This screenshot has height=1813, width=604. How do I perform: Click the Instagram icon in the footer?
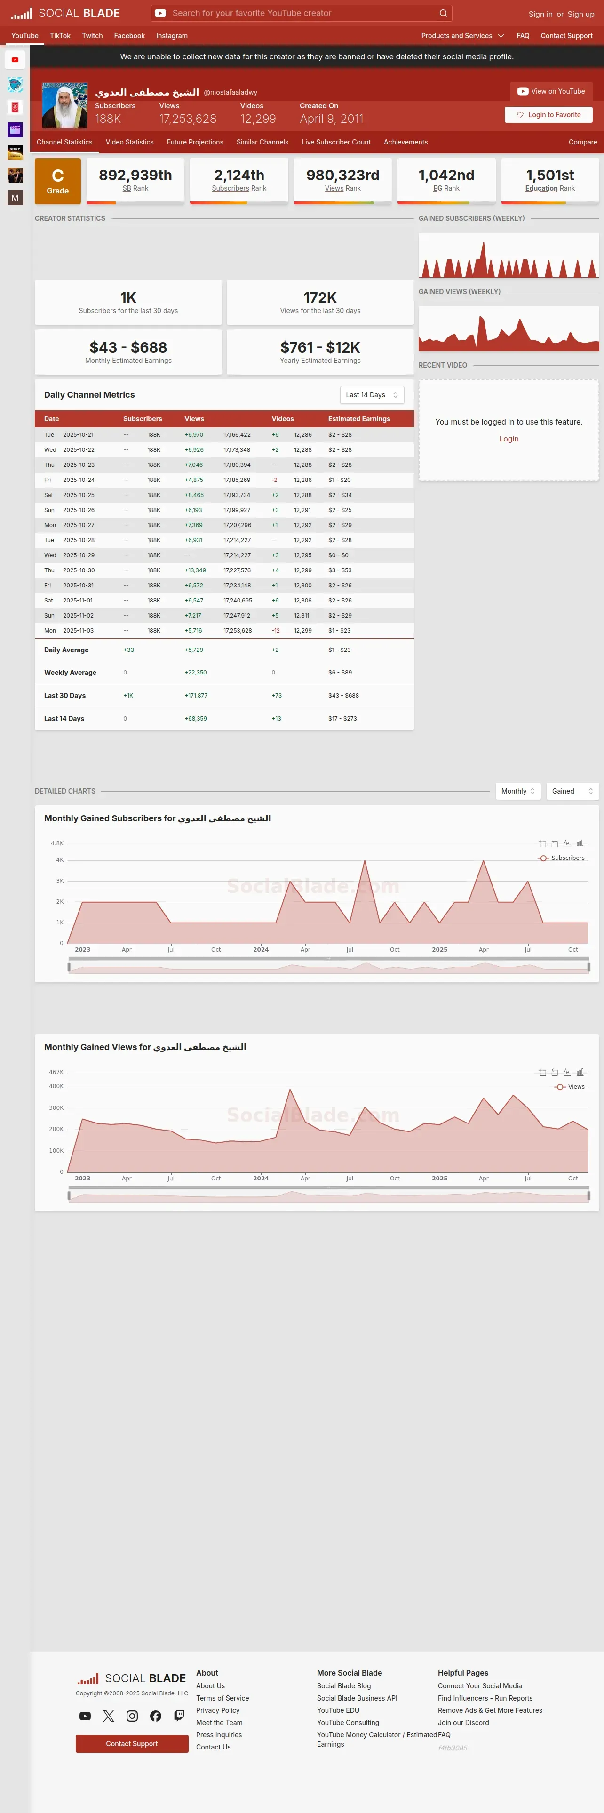point(132,1716)
